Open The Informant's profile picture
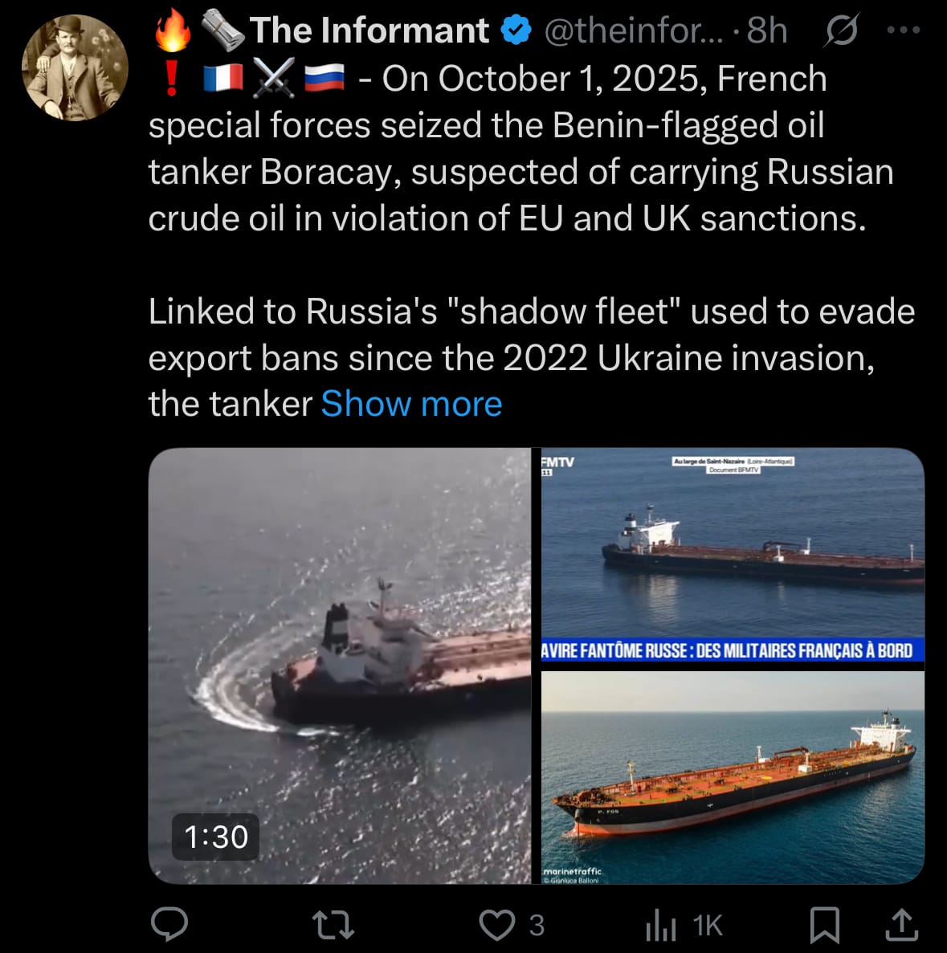 pos(75,68)
